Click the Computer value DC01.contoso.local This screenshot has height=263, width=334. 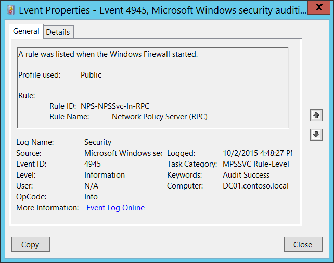pos(255,186)
